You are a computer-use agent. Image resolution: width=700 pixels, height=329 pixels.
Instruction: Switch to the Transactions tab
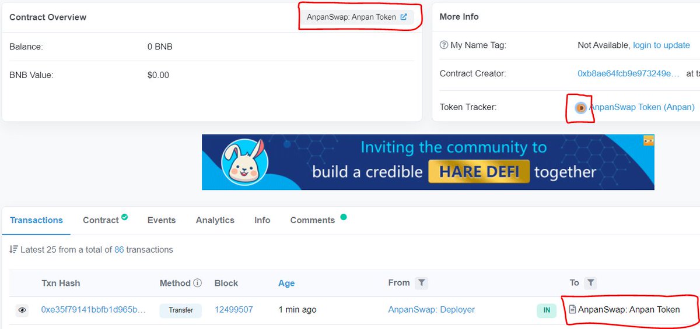[x=36, y=220]
